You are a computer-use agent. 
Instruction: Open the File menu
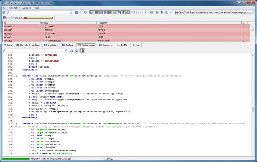5,8
